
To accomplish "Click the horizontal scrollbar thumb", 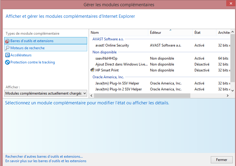I will point(142,95).
